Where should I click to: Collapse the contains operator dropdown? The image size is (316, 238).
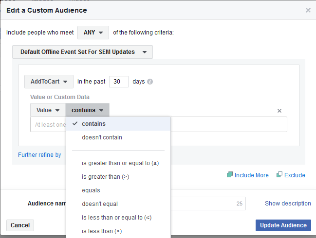(88, 110)
